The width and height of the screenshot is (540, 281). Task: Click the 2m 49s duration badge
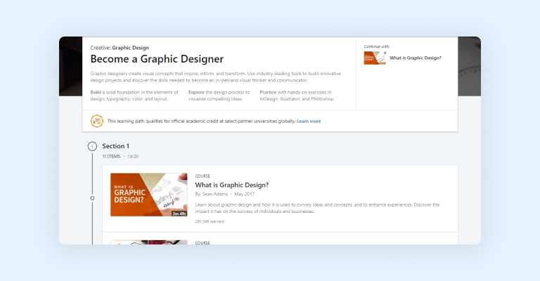coord(176,212)
